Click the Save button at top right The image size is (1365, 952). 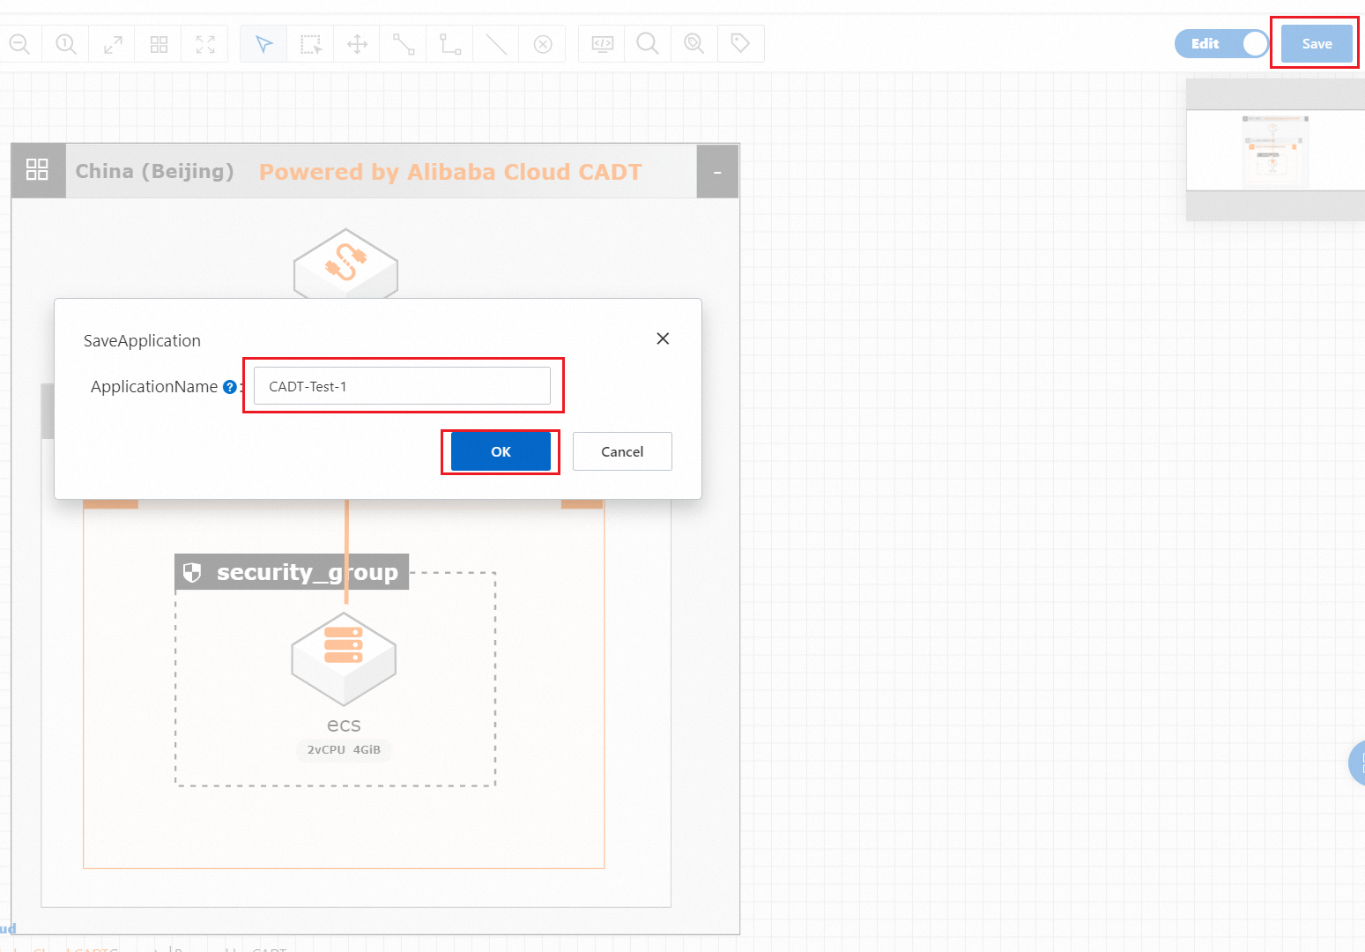1317,43
